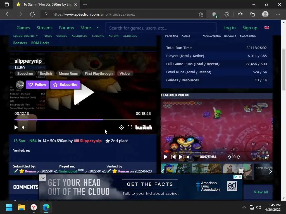Open the Boosters tab
Screen dimensions: 286x214
(20, 43)
